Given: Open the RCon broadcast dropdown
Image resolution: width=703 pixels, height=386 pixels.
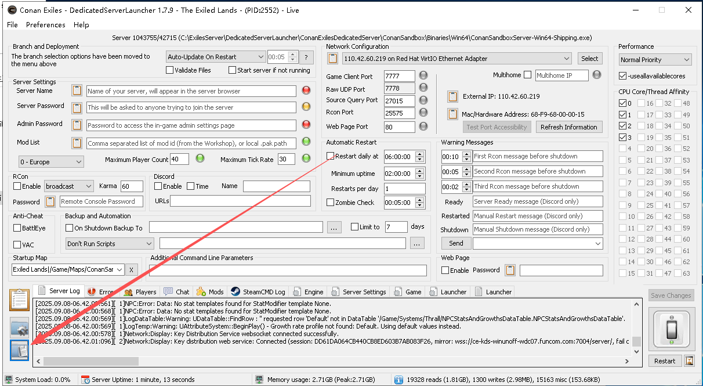Looking at the screenshot, I should click(x=68, y=186).
